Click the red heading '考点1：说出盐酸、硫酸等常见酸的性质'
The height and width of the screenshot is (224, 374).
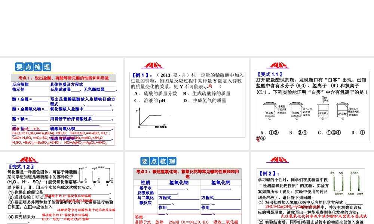coord(64,78)
